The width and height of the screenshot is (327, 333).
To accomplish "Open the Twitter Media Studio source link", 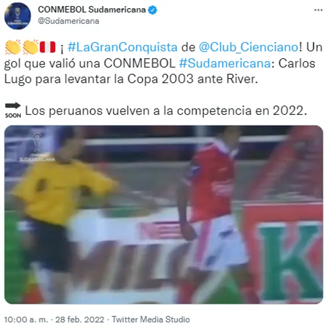I will click(151, 319).
